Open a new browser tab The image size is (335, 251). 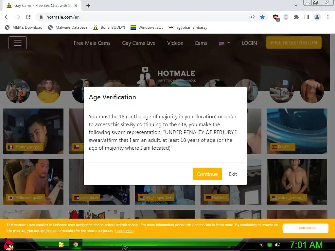(x=88, y=6)
